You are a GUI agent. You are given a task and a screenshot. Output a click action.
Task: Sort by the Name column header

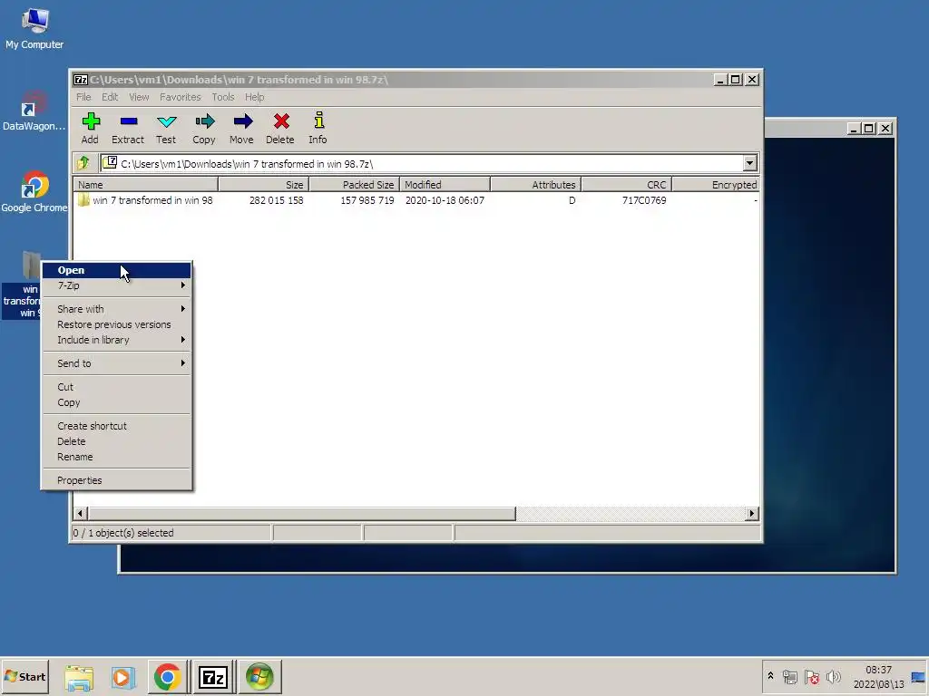[146, 185]
